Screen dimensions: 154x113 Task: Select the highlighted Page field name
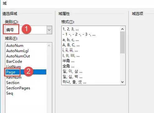pos(26,72)
